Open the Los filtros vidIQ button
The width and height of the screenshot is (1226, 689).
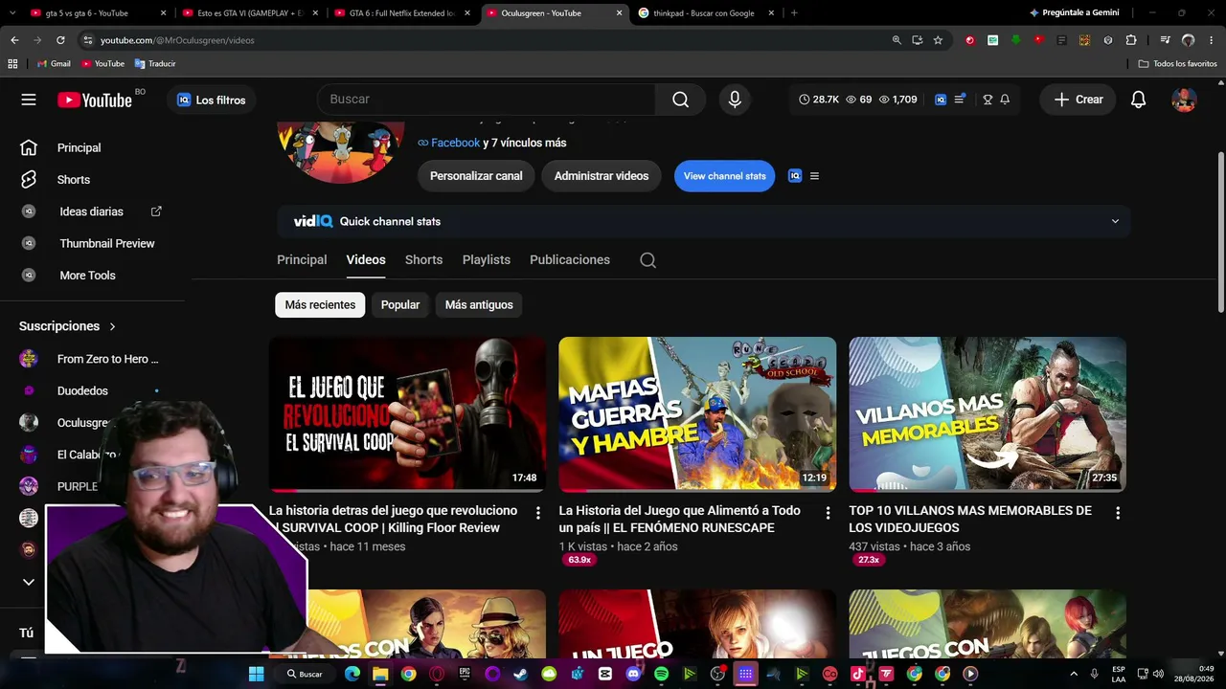(x=212, y=100)
